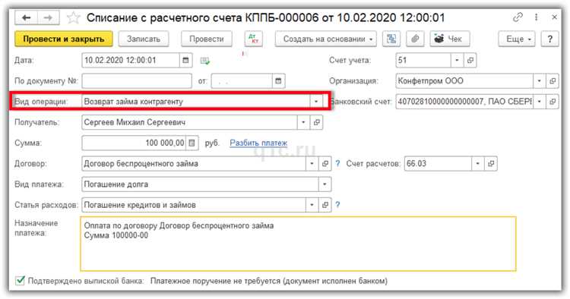This screenshot has width=570, height=299.
Task: Click into По документу № field
Action: coord(137,81)
